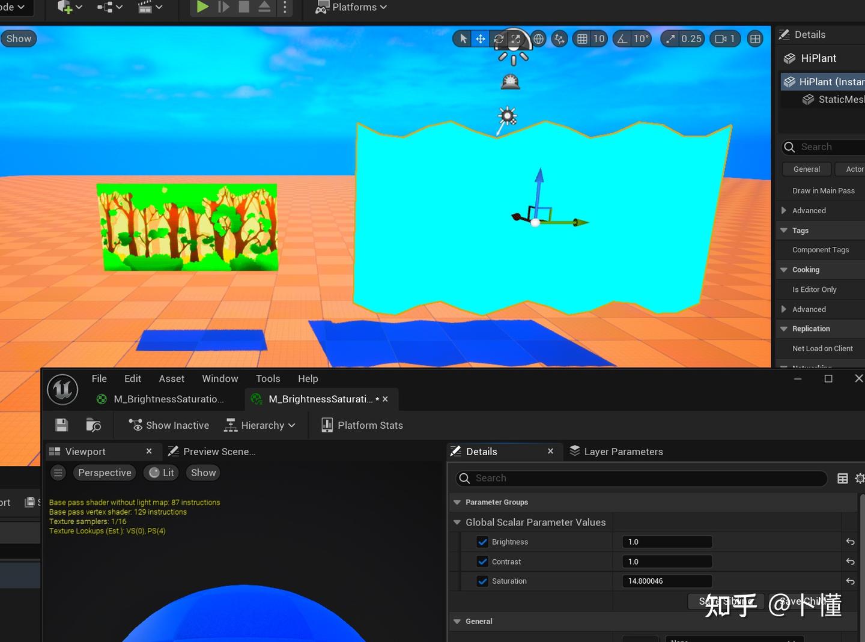Open the Window menu

[x=219, y=378]
